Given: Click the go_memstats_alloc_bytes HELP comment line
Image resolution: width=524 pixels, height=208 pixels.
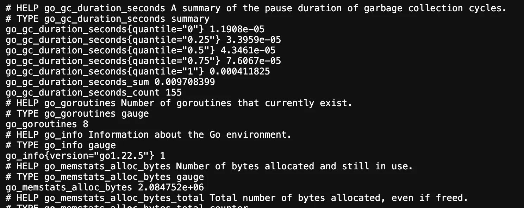Looking at the screenshot, I should click(209, 166).
